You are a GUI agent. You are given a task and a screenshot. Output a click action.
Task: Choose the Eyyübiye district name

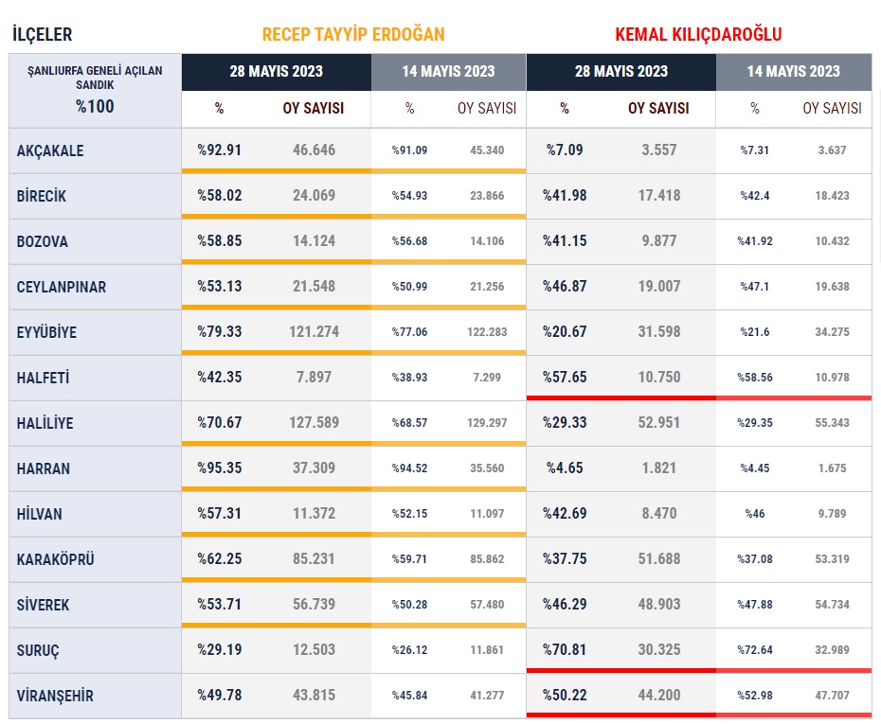[46, 332]
